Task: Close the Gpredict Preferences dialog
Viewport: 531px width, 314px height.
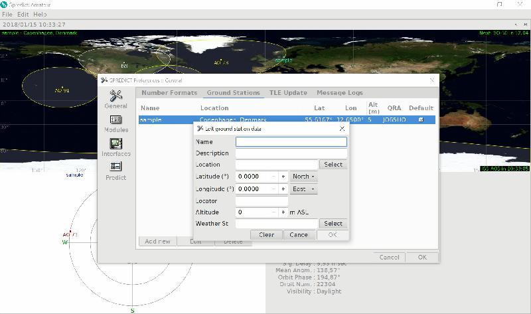Action: coord(432,80)
